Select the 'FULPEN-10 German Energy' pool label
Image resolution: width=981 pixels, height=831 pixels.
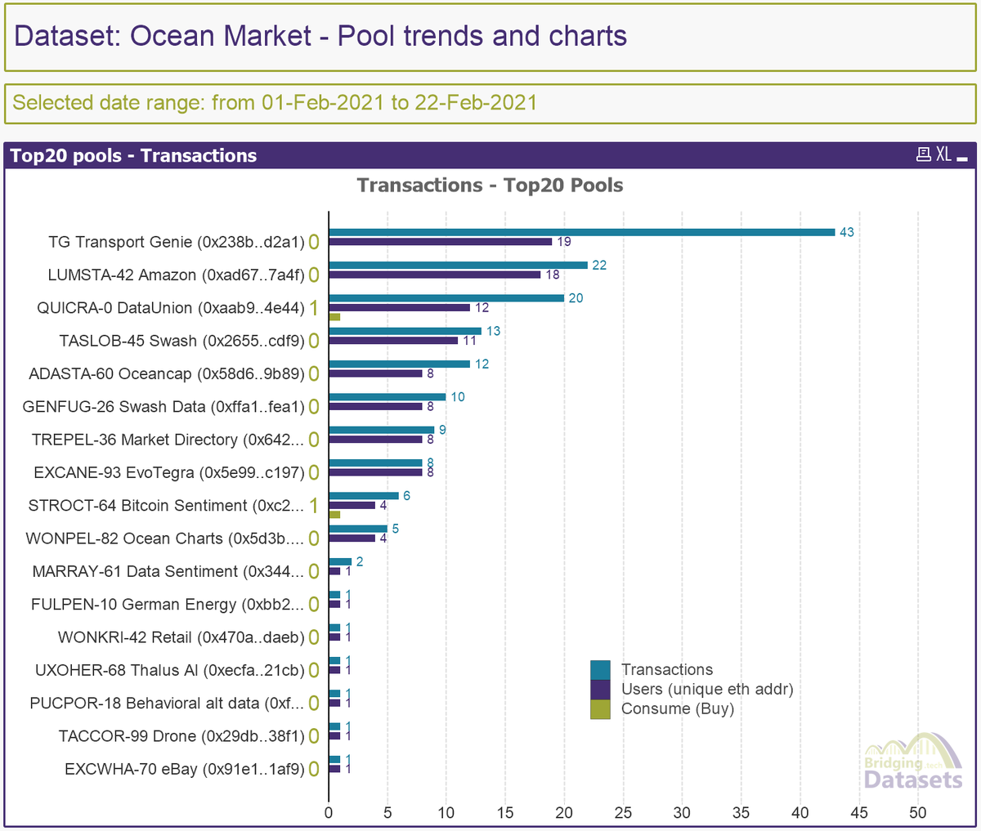coord(168,605)
